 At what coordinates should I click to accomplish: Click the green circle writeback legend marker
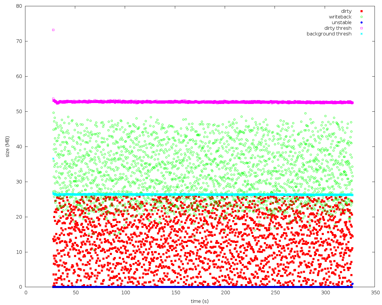coord(361,17)
